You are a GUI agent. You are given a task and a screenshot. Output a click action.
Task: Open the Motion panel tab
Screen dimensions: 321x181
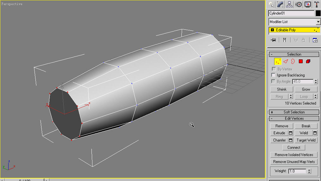[298, 4]
